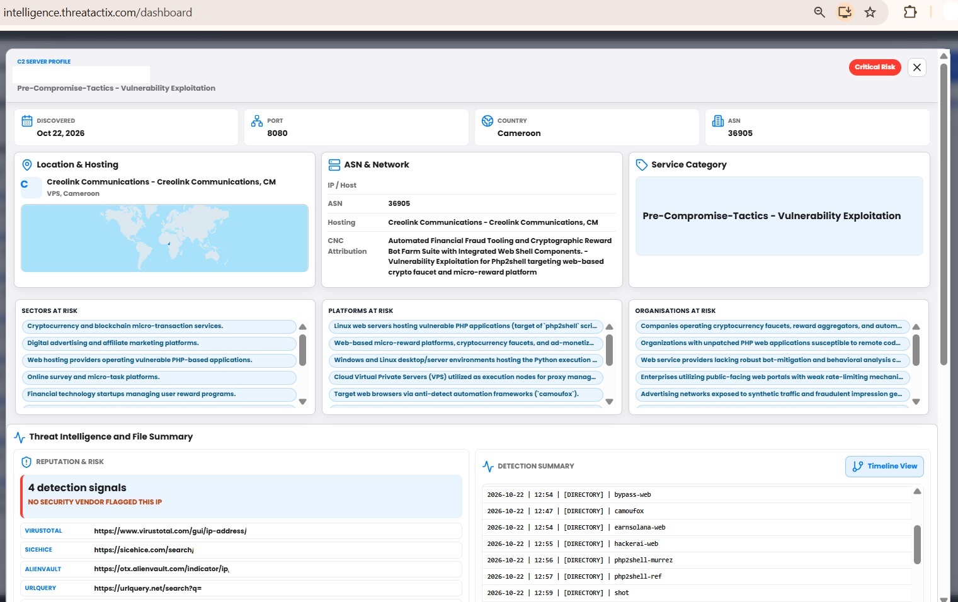Click the ASN & Network server icon
Viewport: 958px width, 602px height.
click(x=334, y=165)
